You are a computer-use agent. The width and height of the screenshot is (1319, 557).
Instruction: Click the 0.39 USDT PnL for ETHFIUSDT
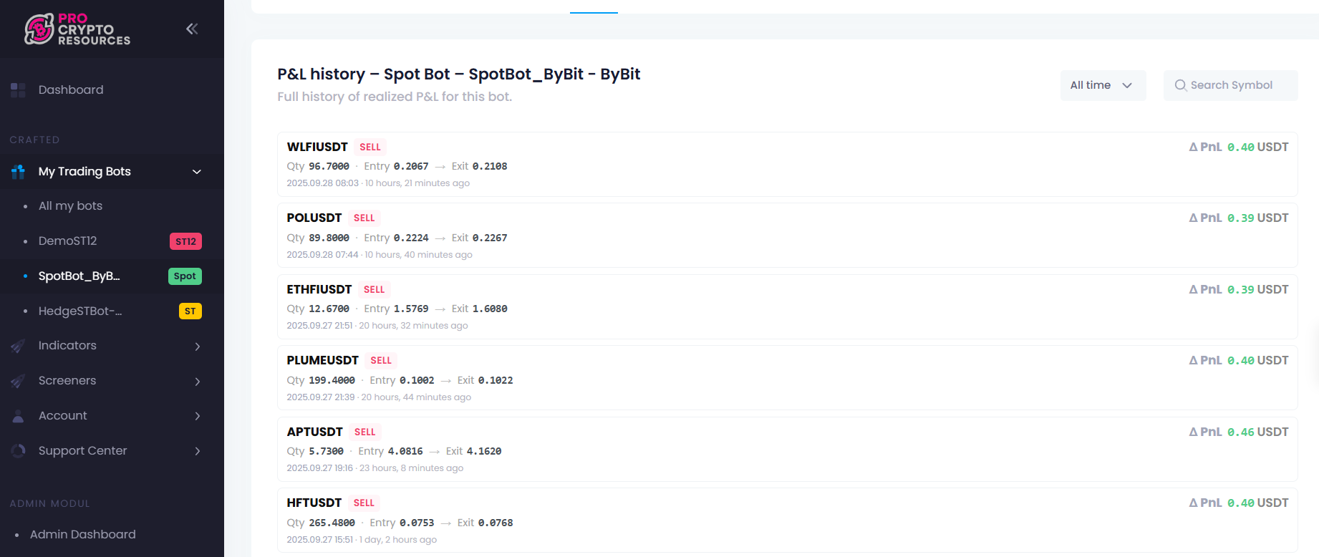pos(1257,289)
